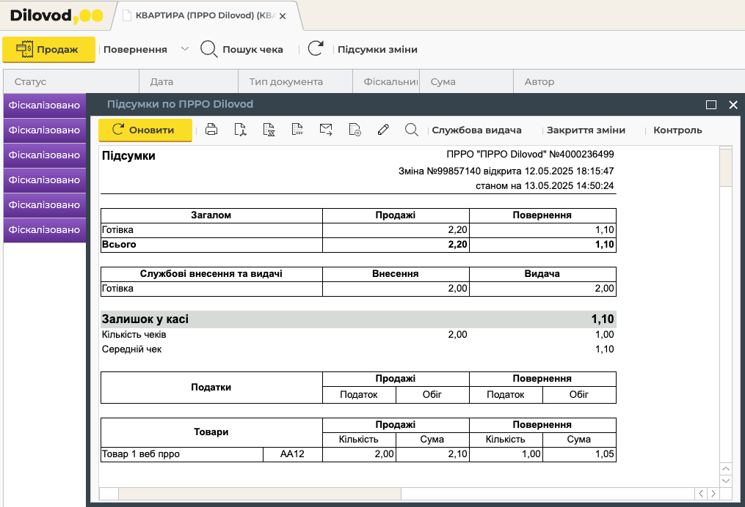The width and height of the screenshot is (745, 507).
Task: Sort by Дата column header
Action: click(189, 81)
